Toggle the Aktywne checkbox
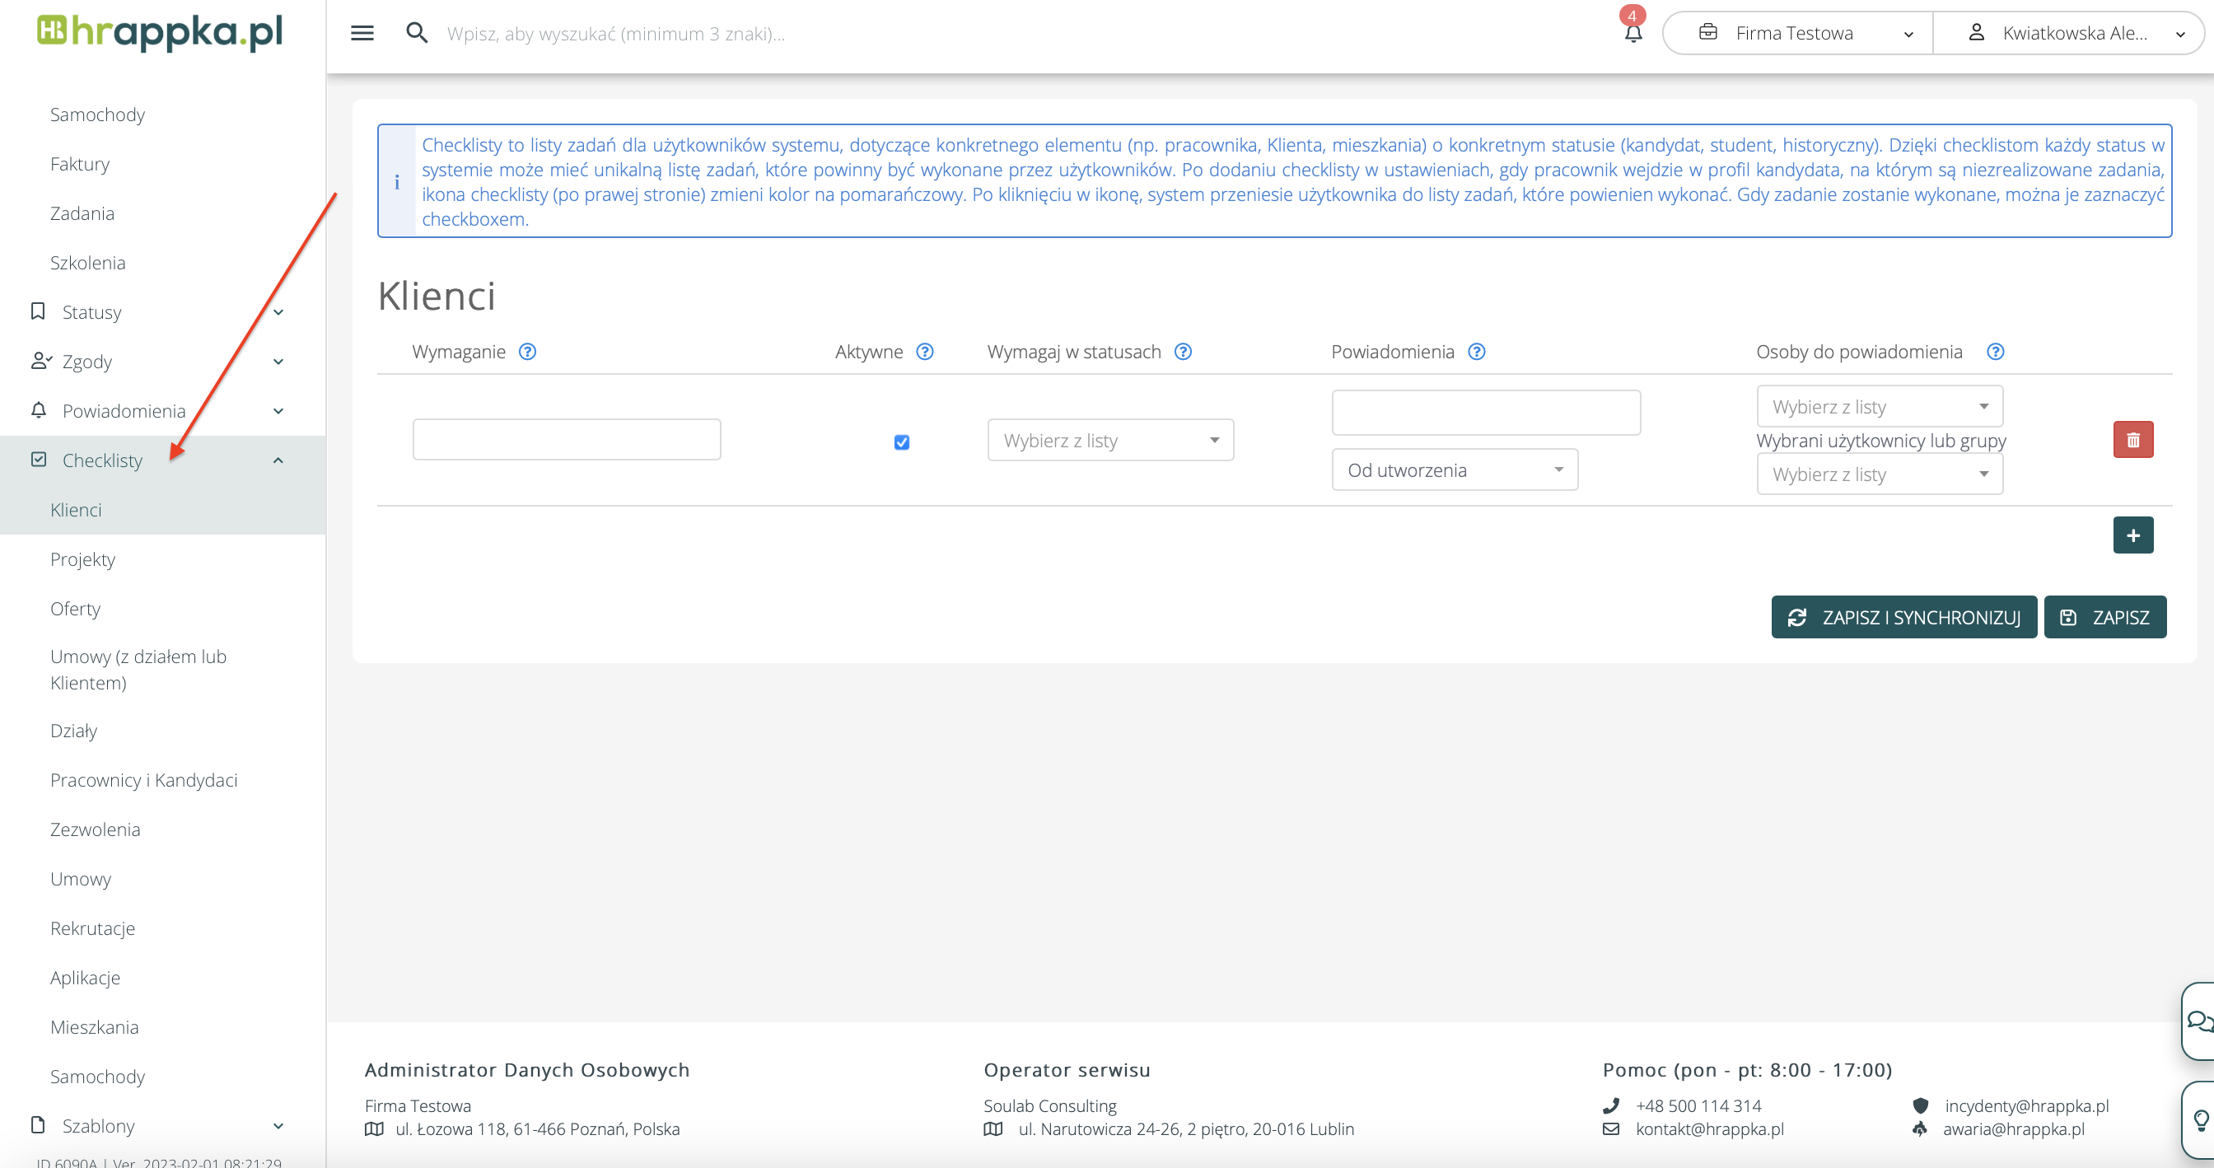 point(902,442)
